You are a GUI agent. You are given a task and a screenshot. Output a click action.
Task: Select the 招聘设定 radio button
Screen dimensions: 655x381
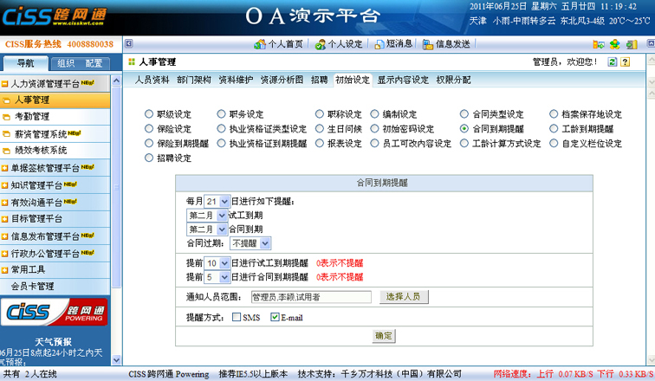click(148, 158)
